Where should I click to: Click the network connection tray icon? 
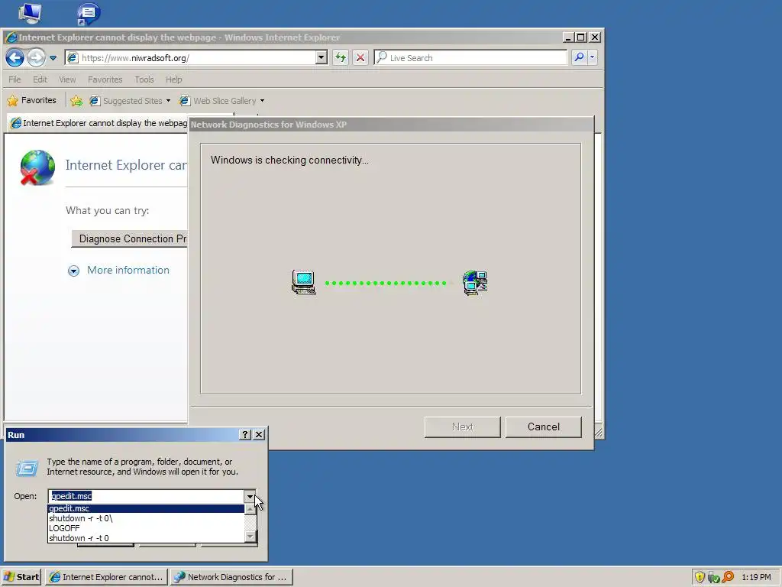click(714, 578)
